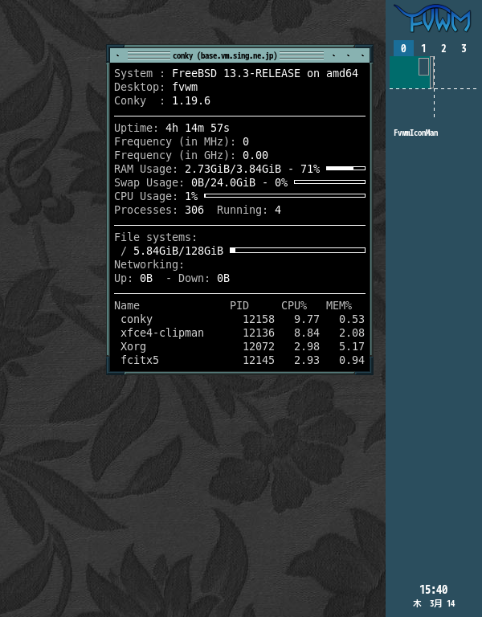Click the 'CPU Usage: 1%' text

pos(156,196)
